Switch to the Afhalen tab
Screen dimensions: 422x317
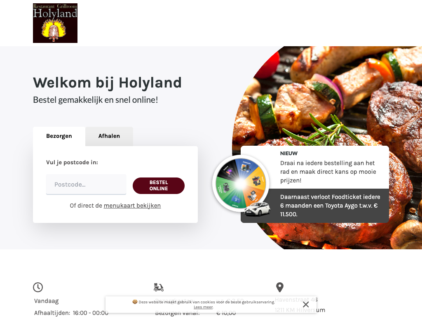point(109,136)
